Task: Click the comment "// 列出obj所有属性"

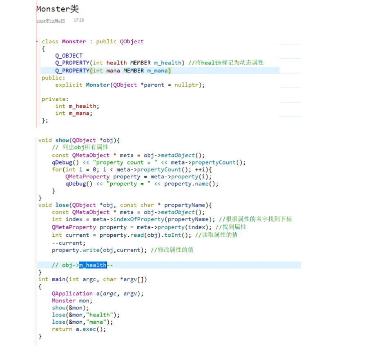Action: [x=80, y=147]
